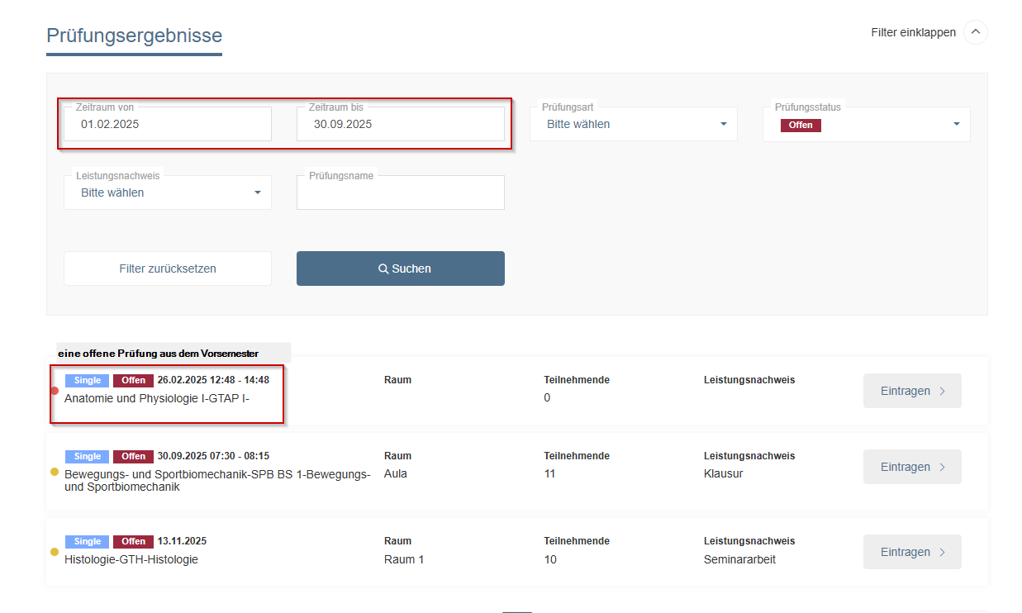This screenshot has width=1022, height=613.
Task: Open exam Bewegungs- und Sportbiomechanik-SPB BS 1
Action: tap(217, 480)
